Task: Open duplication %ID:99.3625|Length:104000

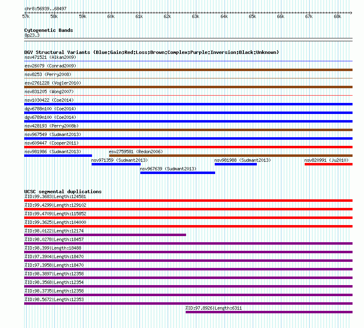Action: 55,222
